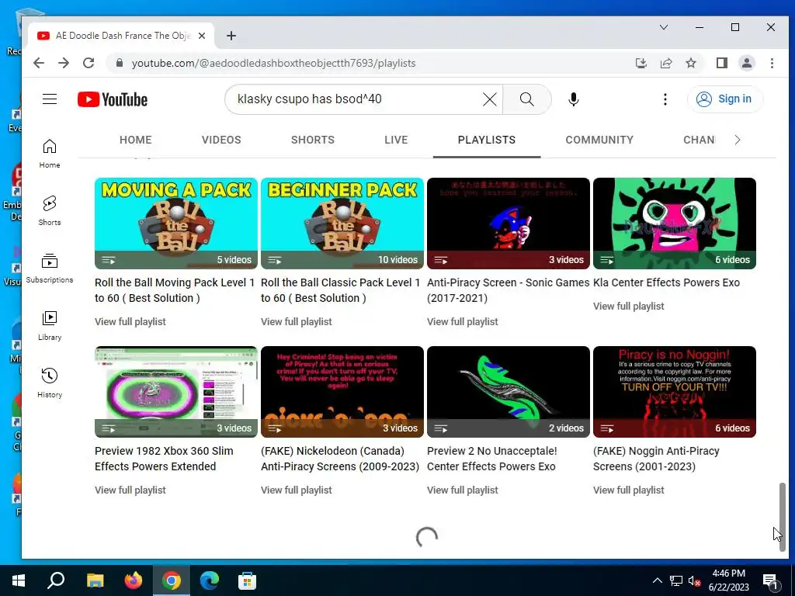Switch to the VIDEOS channel tab
This screenshot has width=795, height=596.
pyautogui.click(x=221, y=140)
